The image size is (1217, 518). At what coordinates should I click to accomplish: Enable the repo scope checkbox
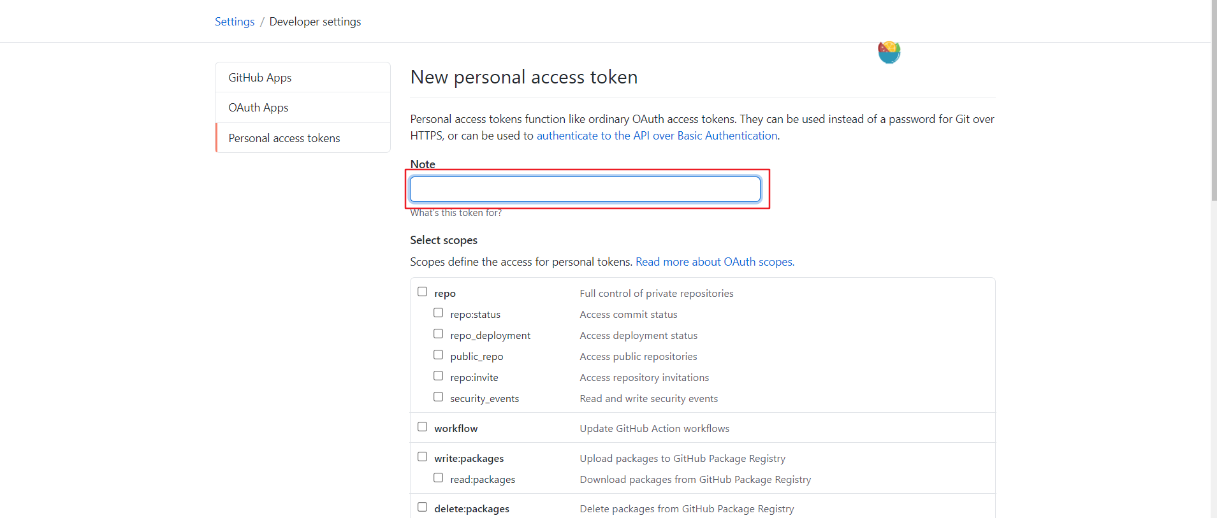[422, 292]
